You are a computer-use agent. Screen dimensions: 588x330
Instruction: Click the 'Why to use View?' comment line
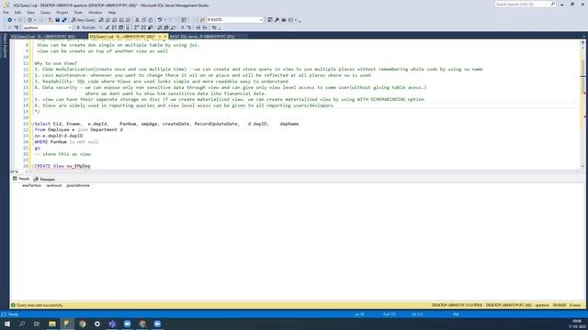pyautogui.click(x=55, y=63)
